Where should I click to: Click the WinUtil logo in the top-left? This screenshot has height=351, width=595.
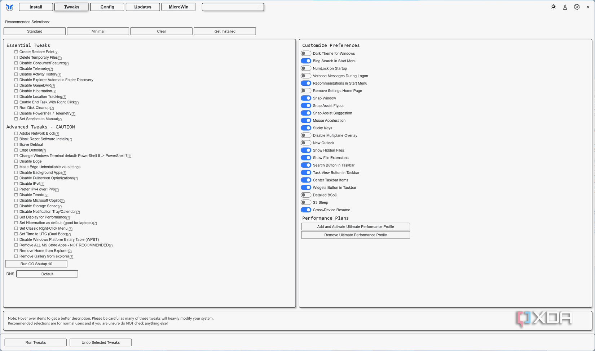pos(9,7)
